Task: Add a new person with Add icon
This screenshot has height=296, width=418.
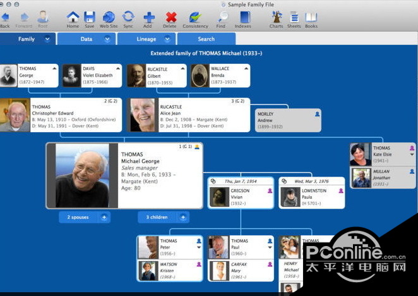Action: (x=148, y=17)
